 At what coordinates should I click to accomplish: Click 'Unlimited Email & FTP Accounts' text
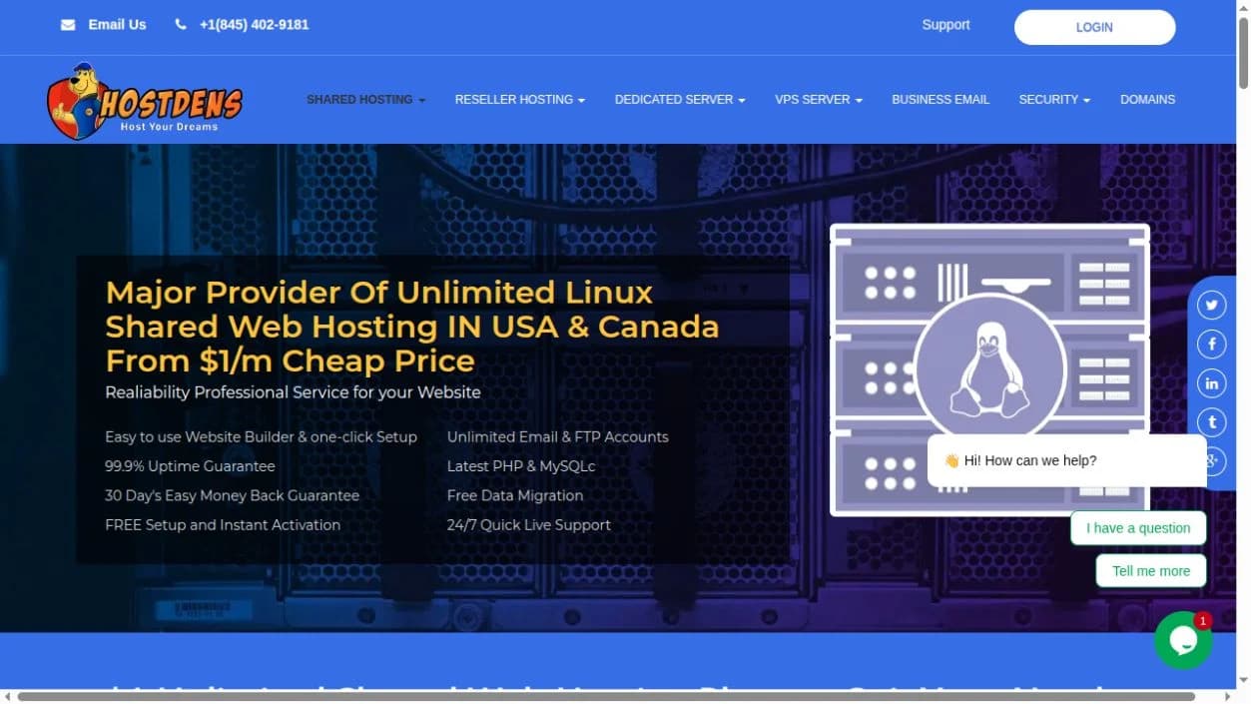pos(558,436)
